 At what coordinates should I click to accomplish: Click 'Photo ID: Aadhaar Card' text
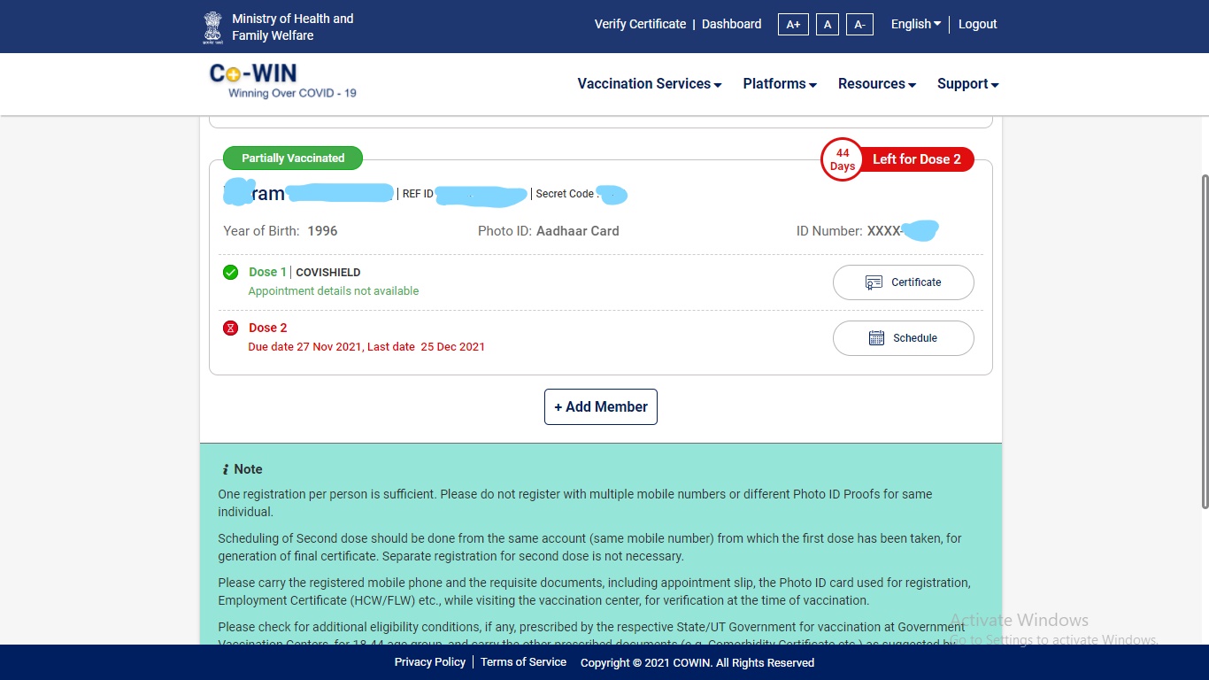point(549,231)
